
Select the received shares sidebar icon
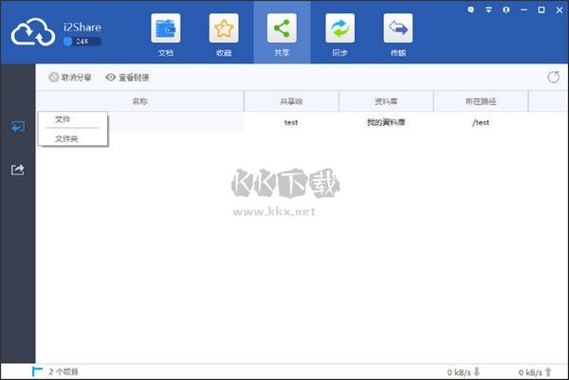point(17,127)
